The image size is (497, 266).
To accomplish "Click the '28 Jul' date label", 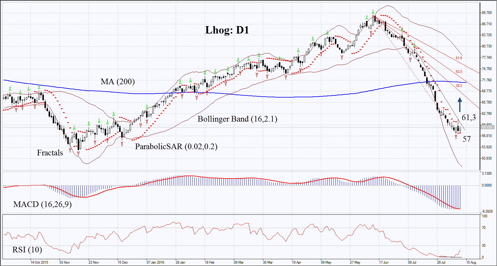I will (441, 262).
